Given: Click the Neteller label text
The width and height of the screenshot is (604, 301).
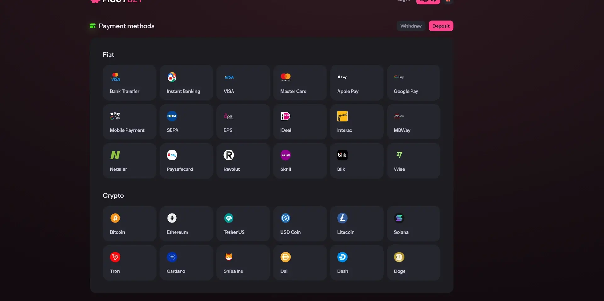Looking at the screenshot, I should (x=118, y=169).
